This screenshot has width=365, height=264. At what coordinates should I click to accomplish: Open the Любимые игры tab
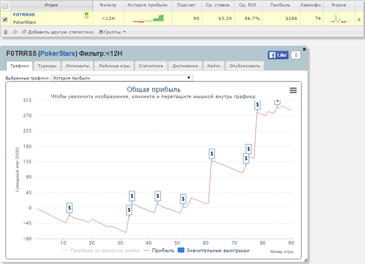[x=114, y=66]
